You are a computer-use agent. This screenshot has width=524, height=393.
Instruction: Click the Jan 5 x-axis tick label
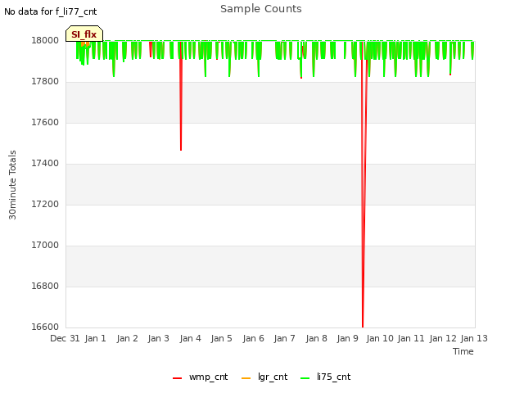click(x=222, y=338)
